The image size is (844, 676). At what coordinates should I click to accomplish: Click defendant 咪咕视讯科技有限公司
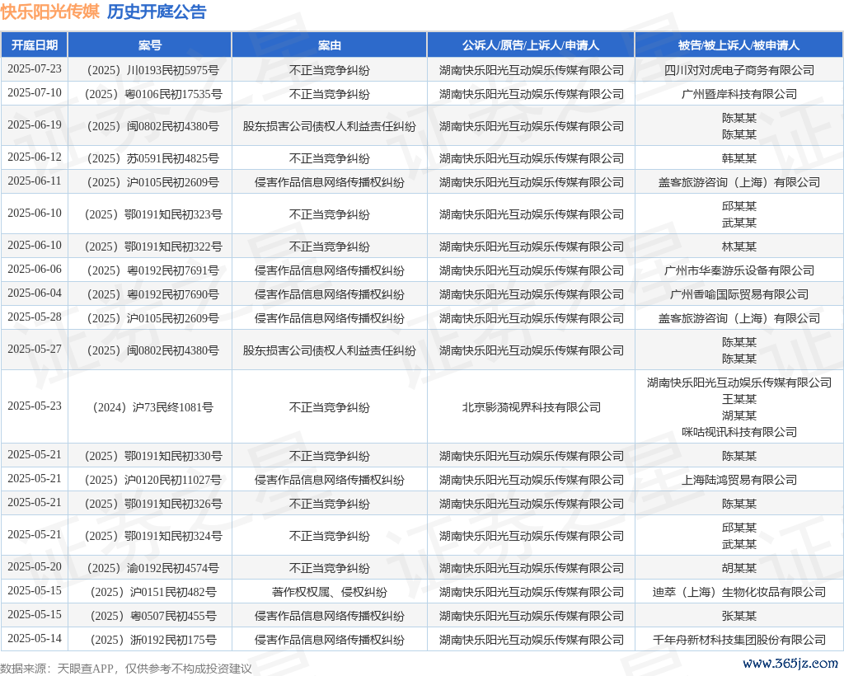(x=739, y=432)
